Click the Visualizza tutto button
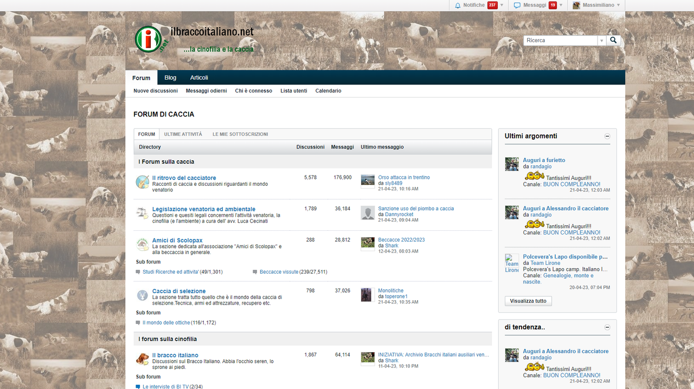 click(x=528, y=301)
